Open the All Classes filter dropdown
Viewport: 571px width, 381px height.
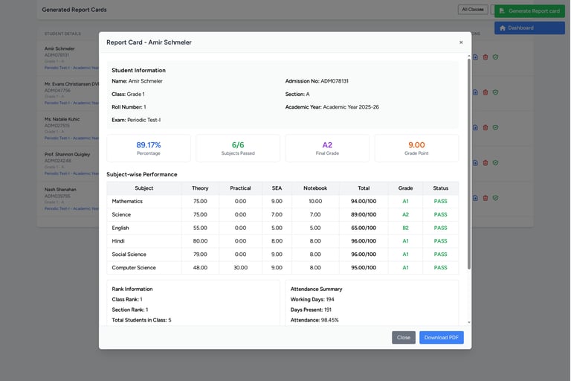point(473,10)
